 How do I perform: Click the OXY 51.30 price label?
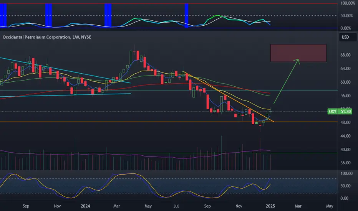[x=340, y=112]
